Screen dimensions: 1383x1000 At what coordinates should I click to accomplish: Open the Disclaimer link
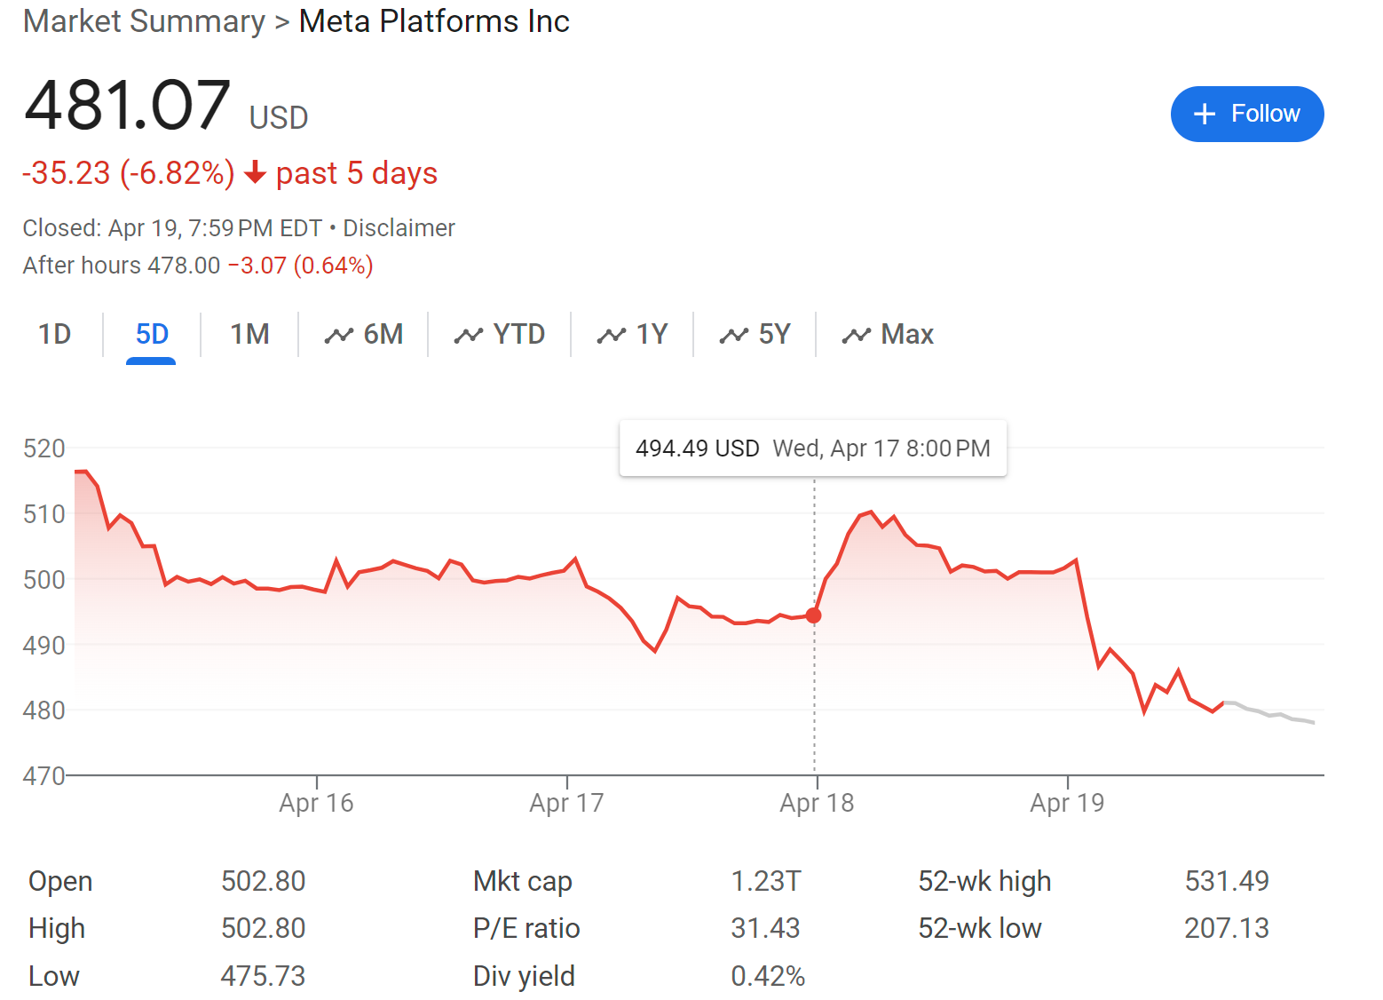[399, 228]
